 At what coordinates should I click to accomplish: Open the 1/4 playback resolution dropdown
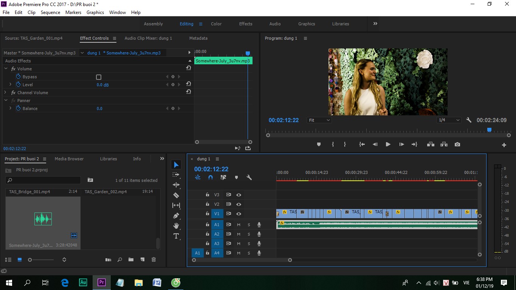pyautogui.click(x=449, y=120)
